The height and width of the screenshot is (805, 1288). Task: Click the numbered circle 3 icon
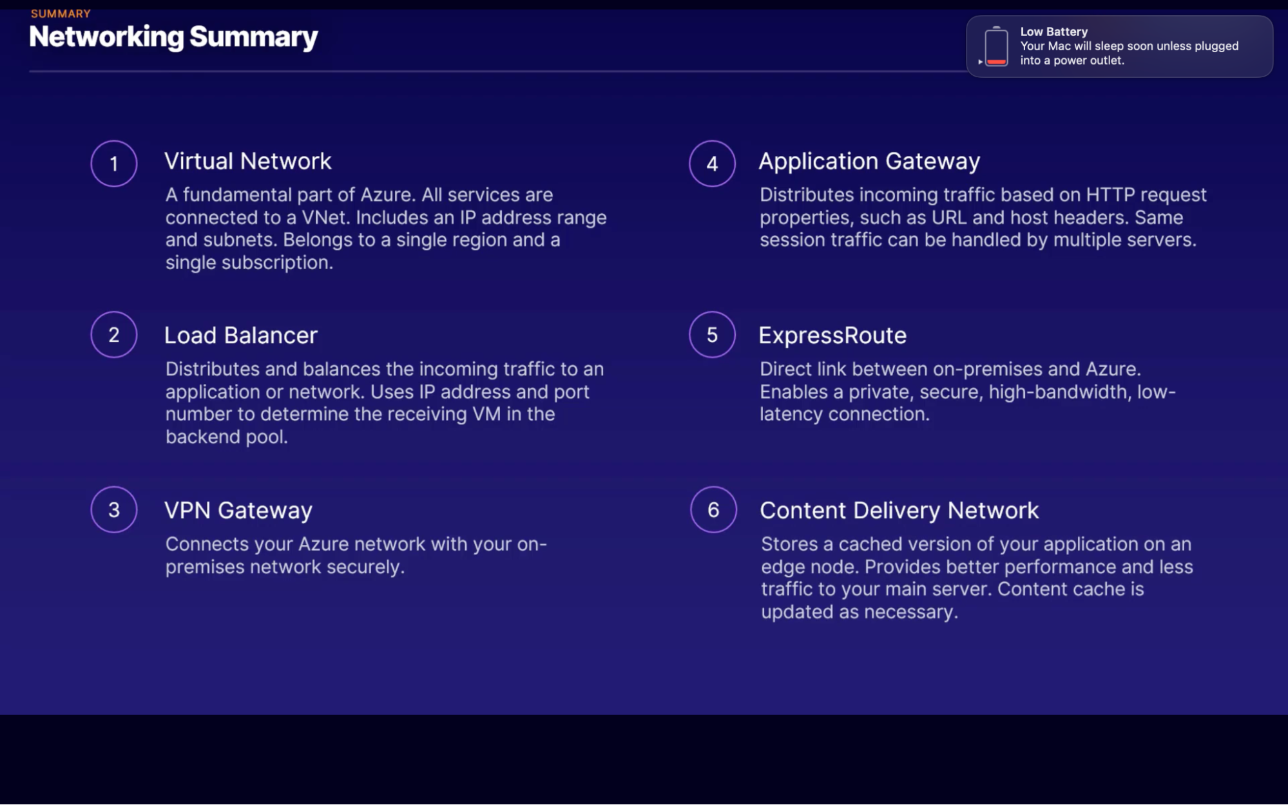[x=114, y=509]
